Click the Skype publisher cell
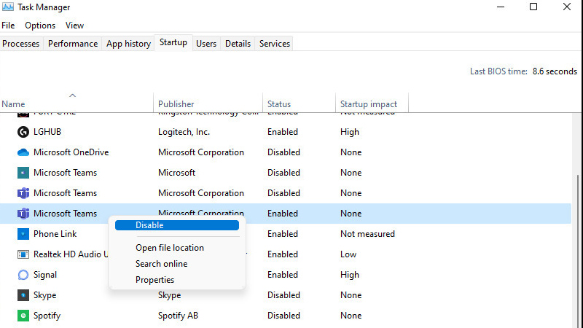Viewport: 583px width, 328px height. coord(170,296)
